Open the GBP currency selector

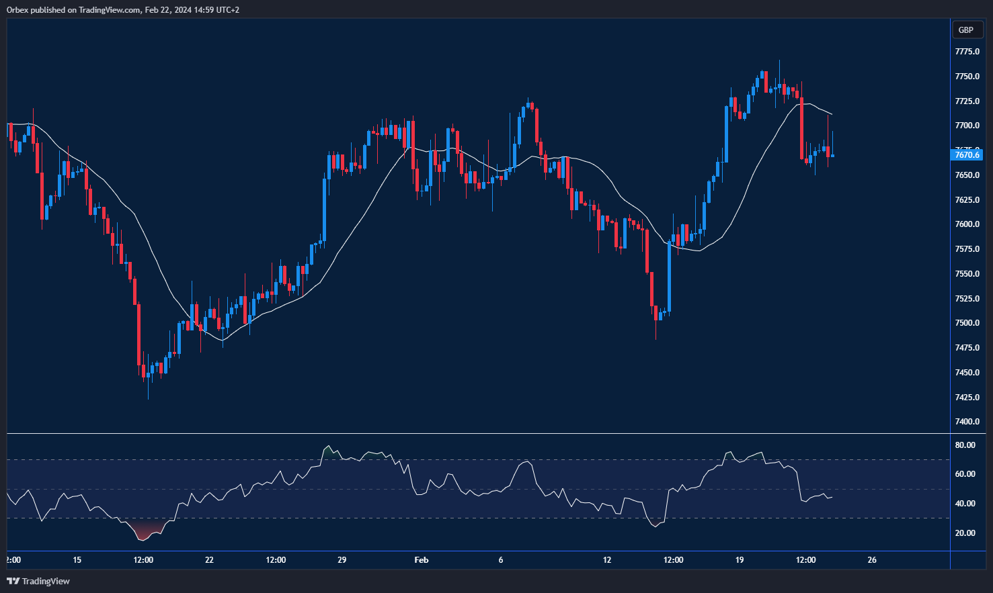click(966, 30)
